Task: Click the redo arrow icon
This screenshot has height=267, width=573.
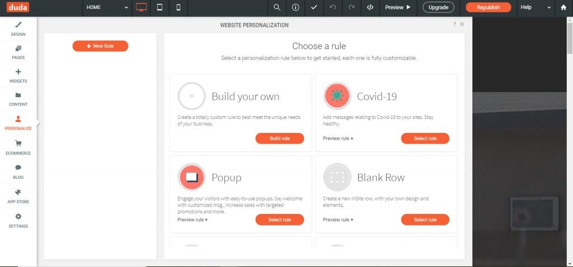Action: click(x=351, y=7)
